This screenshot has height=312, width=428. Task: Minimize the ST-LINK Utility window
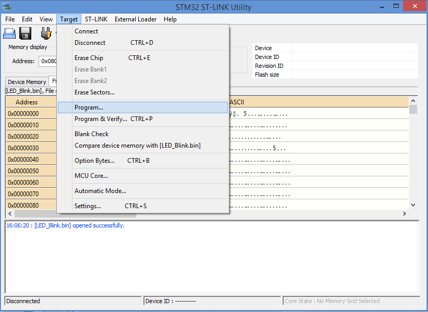382,6
